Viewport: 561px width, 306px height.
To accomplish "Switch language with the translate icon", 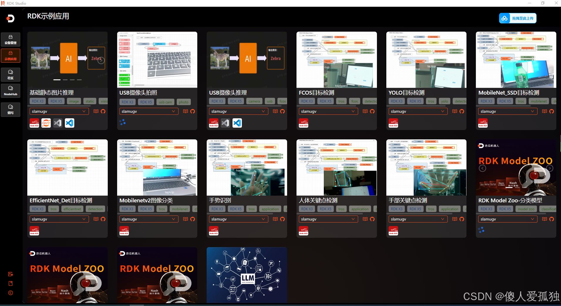I will 11,274.
